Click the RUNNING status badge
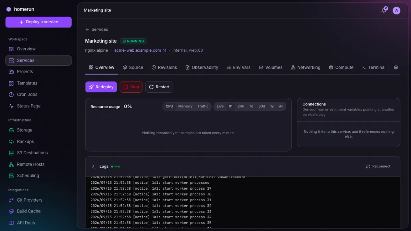Image resolution: width=411 pixels, height=231 pixels. [133, 41]
